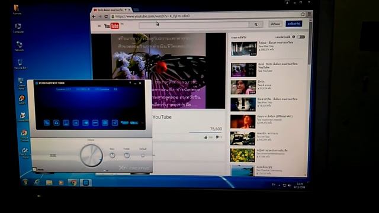The width and height of the screenshot is (379, 213).
Task: Click the sixth icon in Entertainment Mode icon row
Action: 95,123
